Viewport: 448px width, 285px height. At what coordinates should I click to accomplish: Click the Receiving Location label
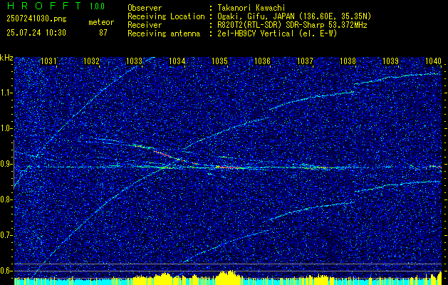click(166, 16)
